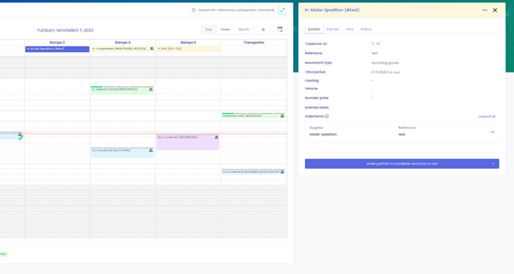Click people icon on purple Kunde AG slot
The width and height of the screenshot is (514, 274).
217,137
